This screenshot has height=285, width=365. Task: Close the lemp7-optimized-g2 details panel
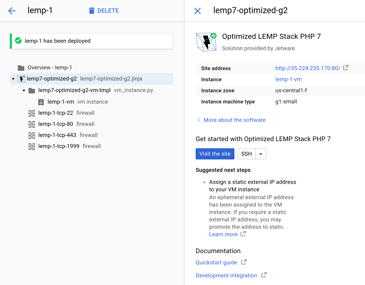(197, 11)
